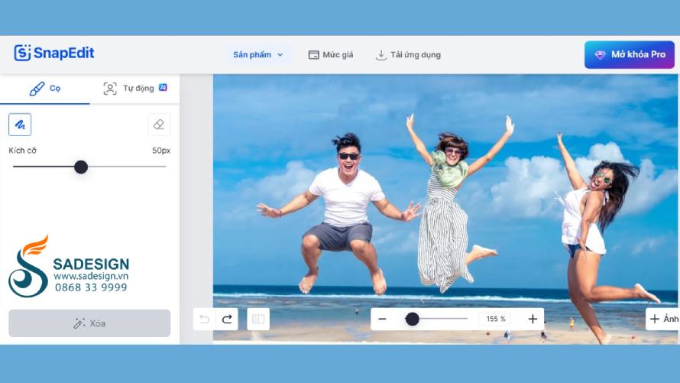Viewport: 680px width, 383px height.
Task: Click the zoom in plus icon
Action: (x=533, y=320)
